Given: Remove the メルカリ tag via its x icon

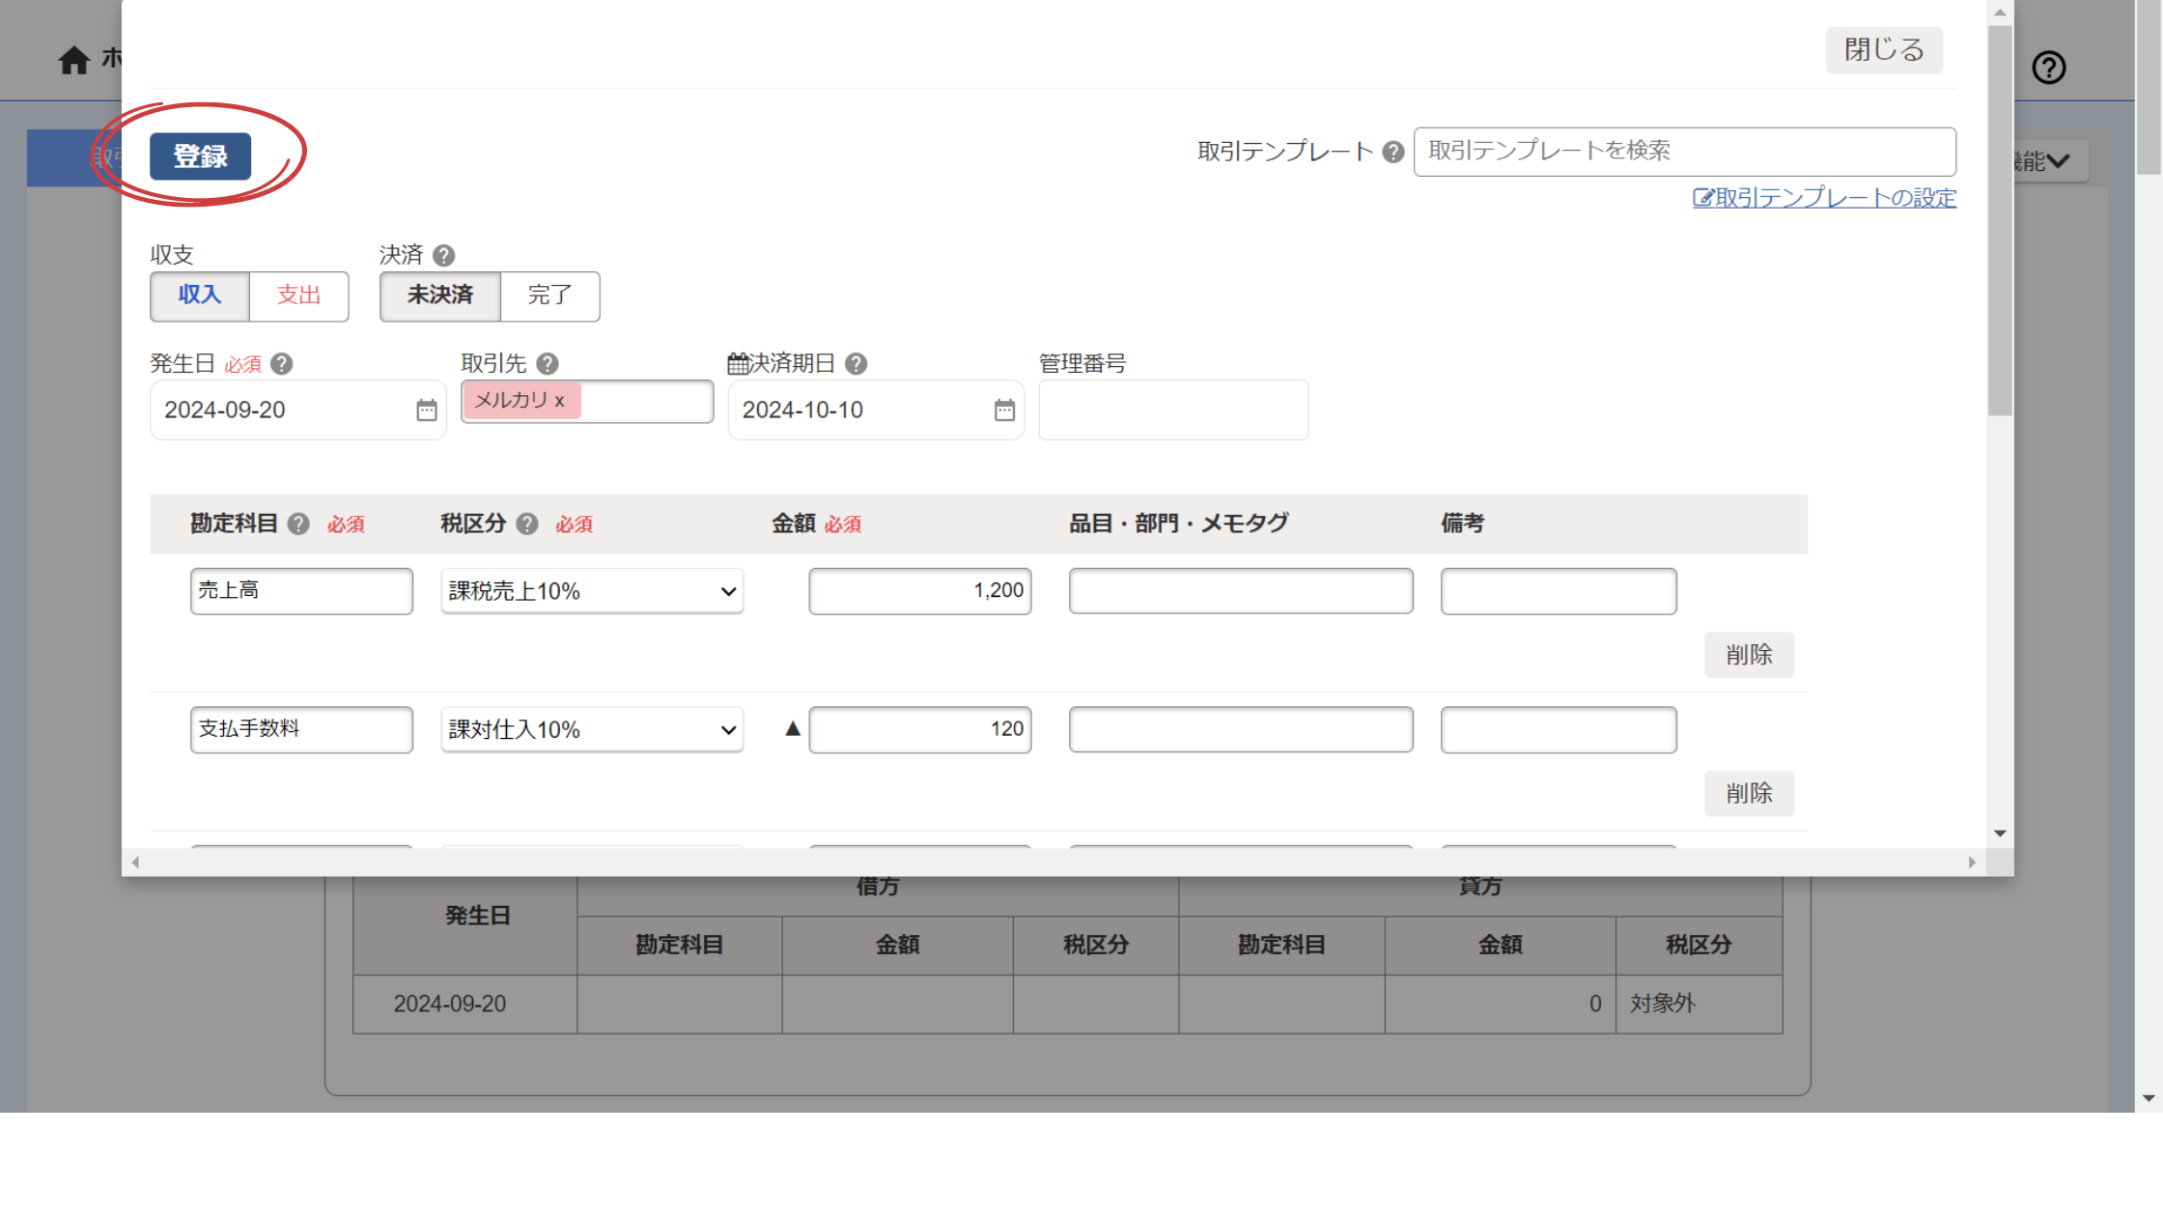Looking at the screenshot, I should 560,401.
